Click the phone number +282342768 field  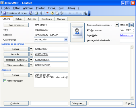[x=51, y=54]
